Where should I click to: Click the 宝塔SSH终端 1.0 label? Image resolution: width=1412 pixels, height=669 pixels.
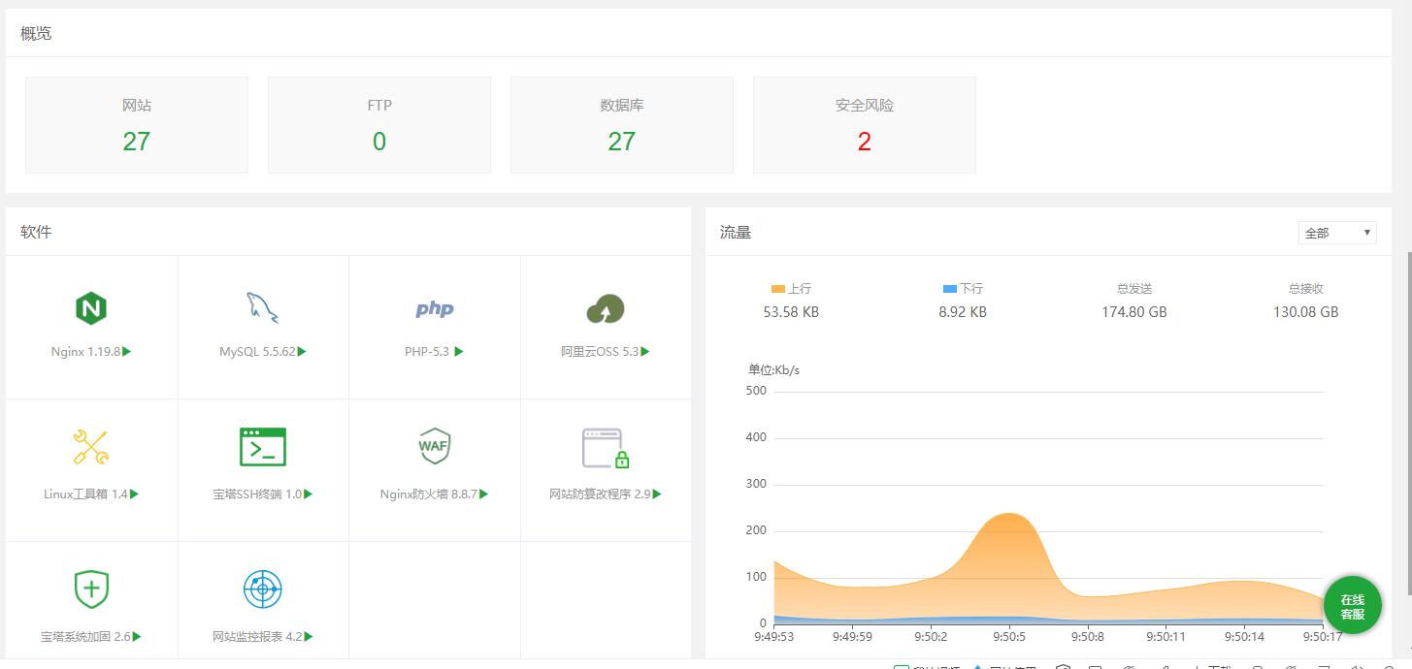(257, 494)
